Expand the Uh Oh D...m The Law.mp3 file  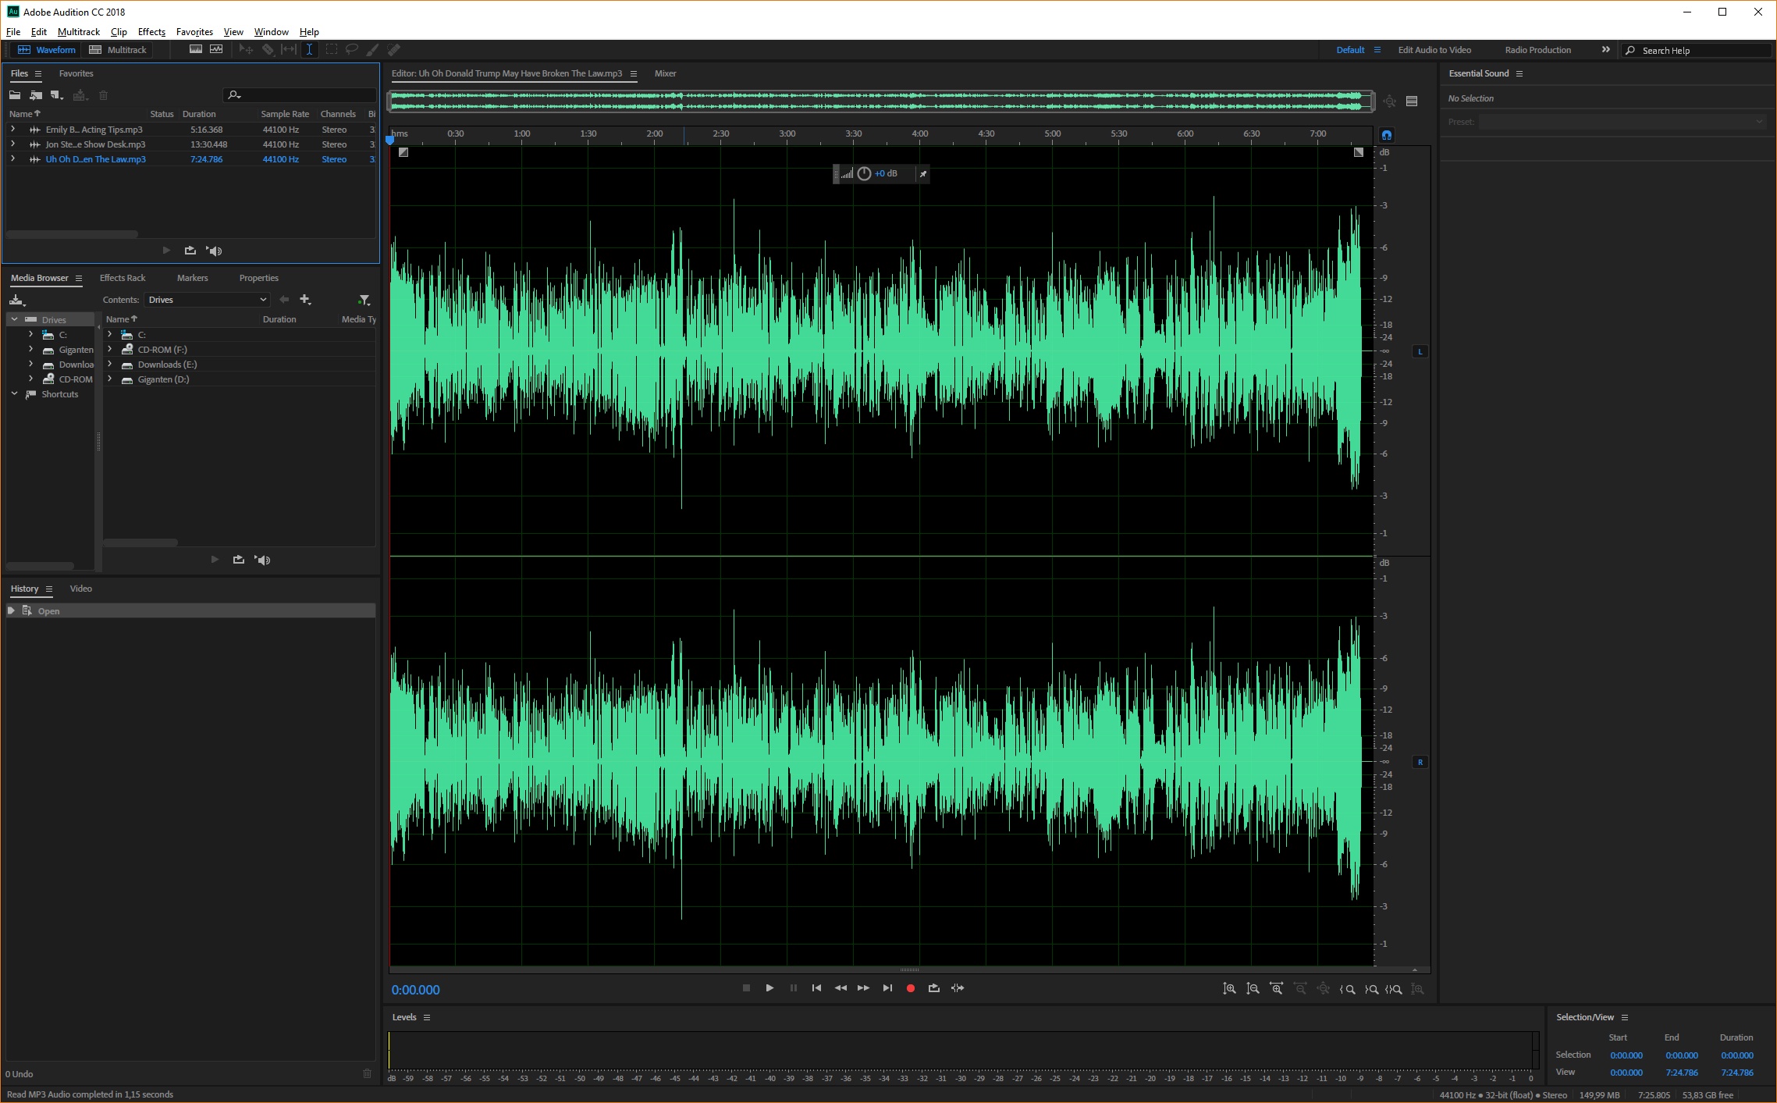click(12, 158)
